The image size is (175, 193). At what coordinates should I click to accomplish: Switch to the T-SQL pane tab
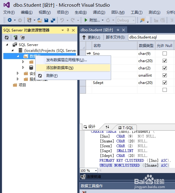(126, 128)
